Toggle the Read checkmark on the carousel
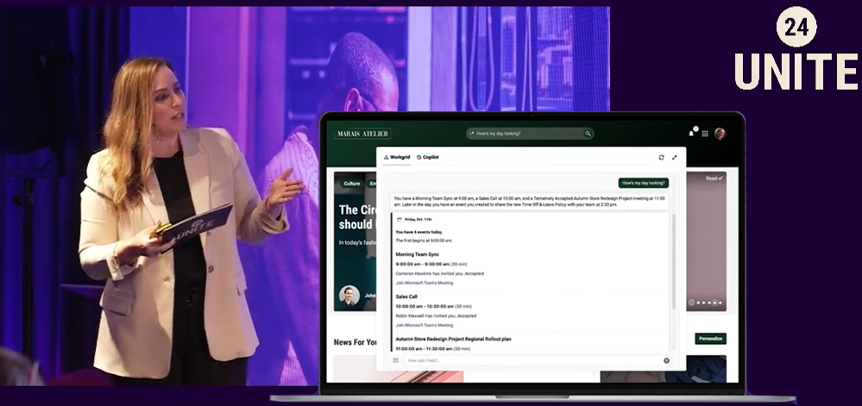The height and width of the screenshot is (406, 862). click(714, 178)
